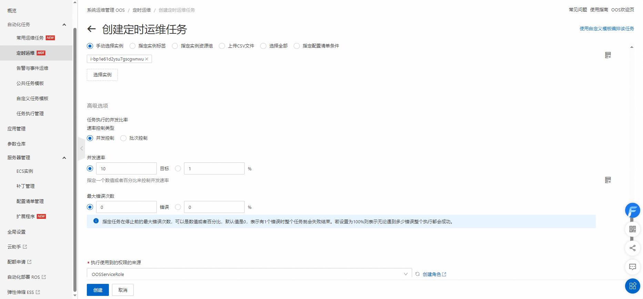Click the lower list-add icon near concurrency rate

pyautogui.click(x=608, y=180)
